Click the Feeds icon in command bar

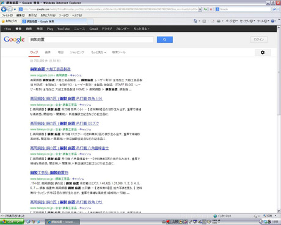(204, 21)
